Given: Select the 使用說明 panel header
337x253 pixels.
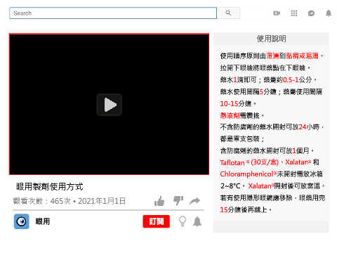Looking at the screenshot, I should [x=271, y=39].
